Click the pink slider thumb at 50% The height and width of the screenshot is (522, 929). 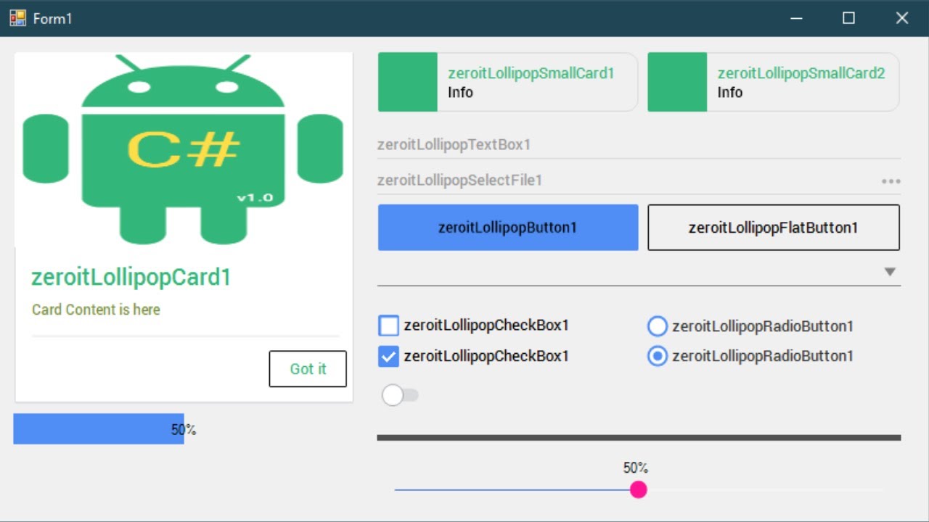point(639,490)
